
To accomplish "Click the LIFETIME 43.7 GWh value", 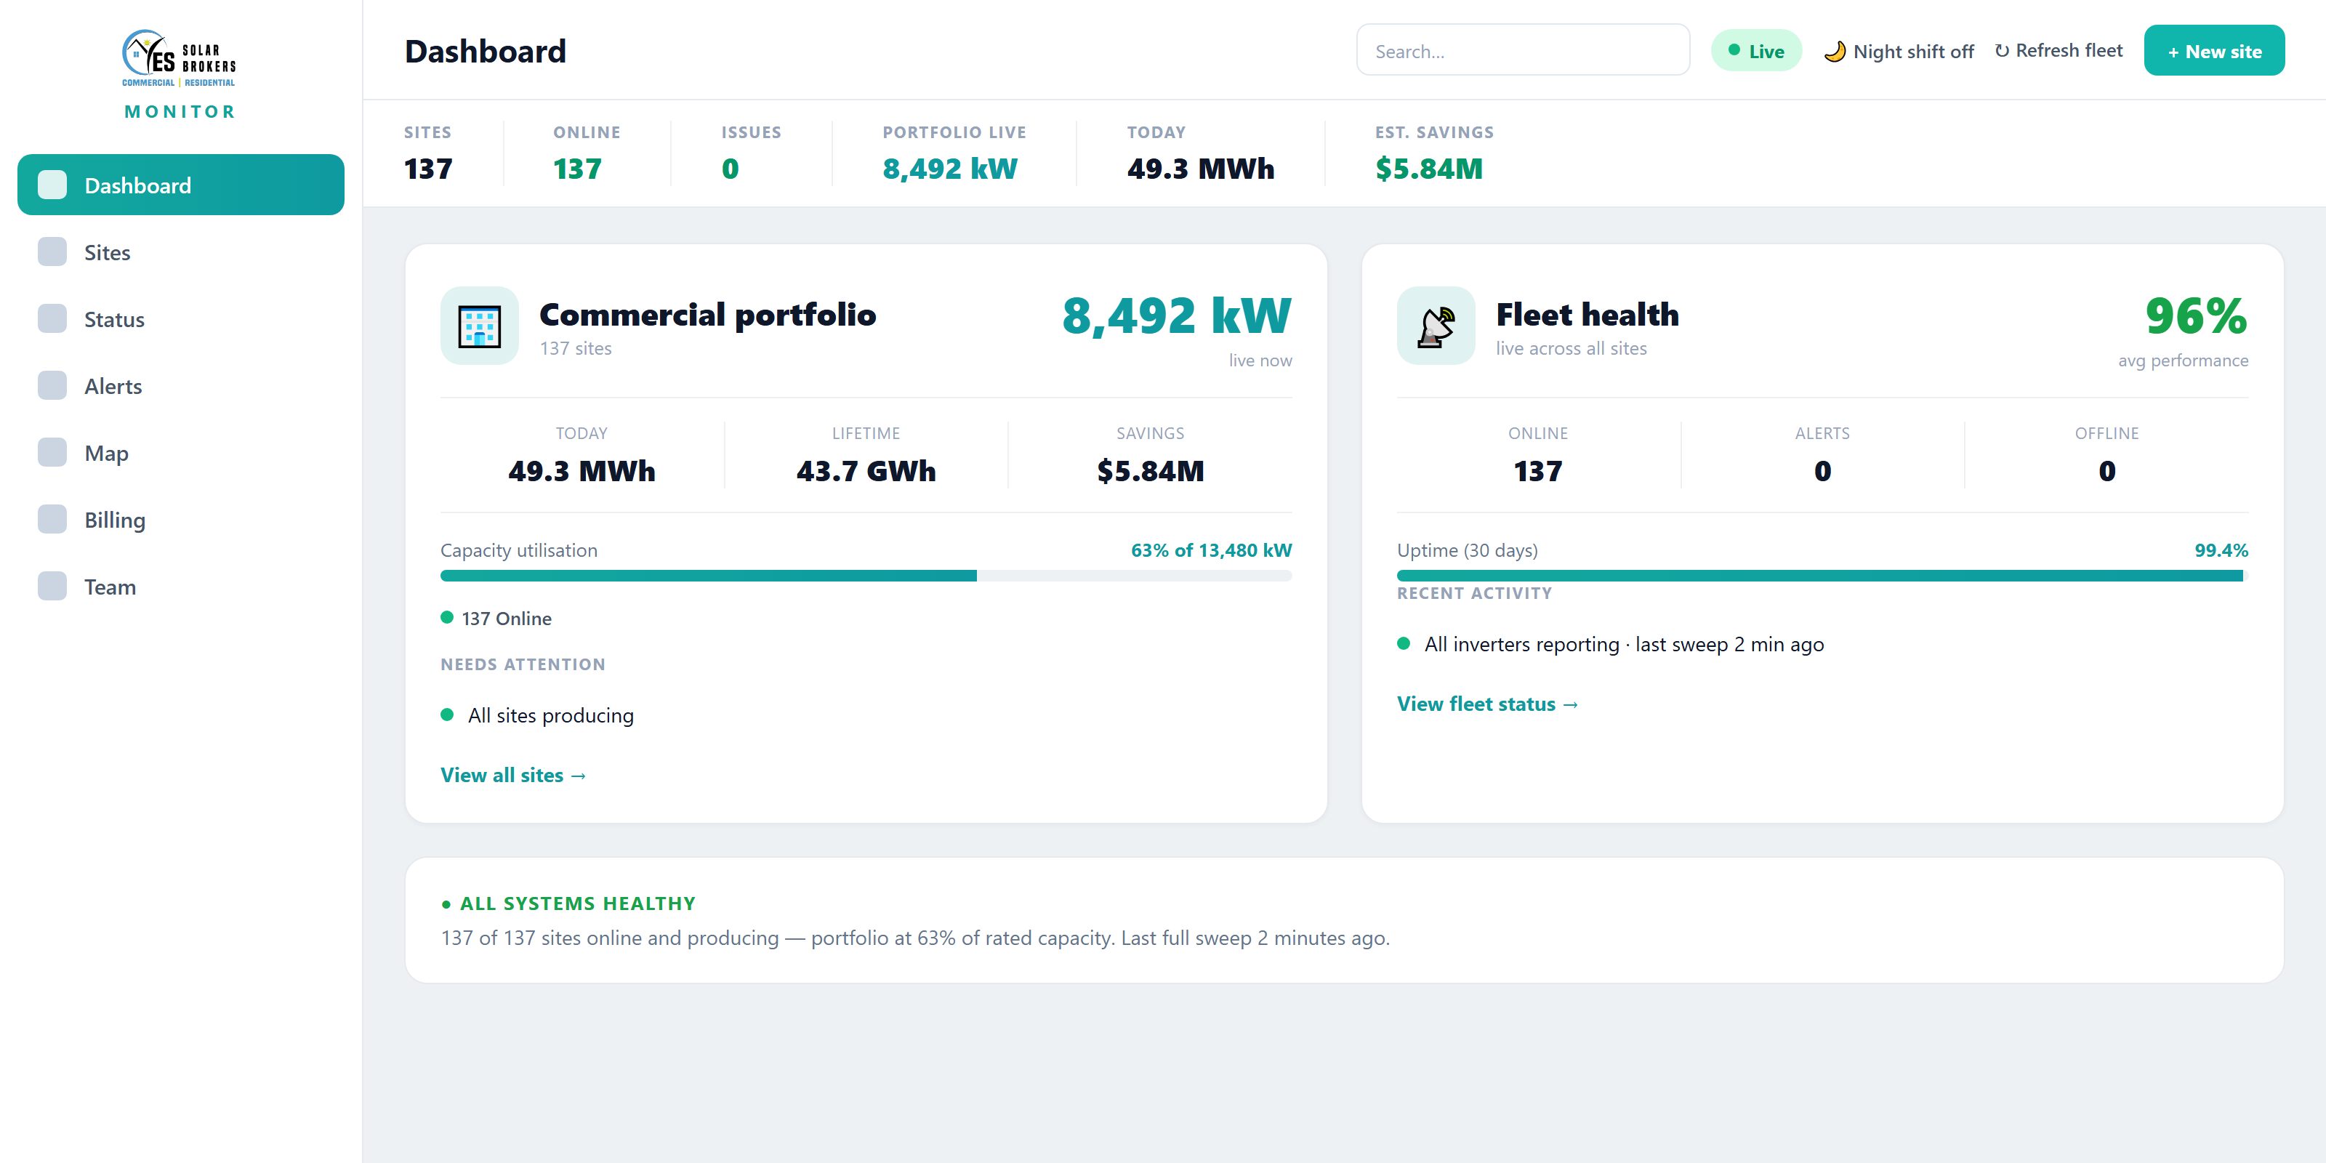I will (865, 470).
